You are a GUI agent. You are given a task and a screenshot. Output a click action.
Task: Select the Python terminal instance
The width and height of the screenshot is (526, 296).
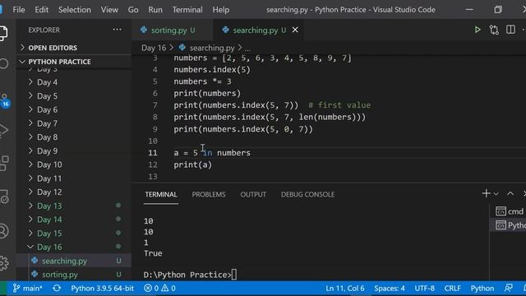tap(510, 225)
